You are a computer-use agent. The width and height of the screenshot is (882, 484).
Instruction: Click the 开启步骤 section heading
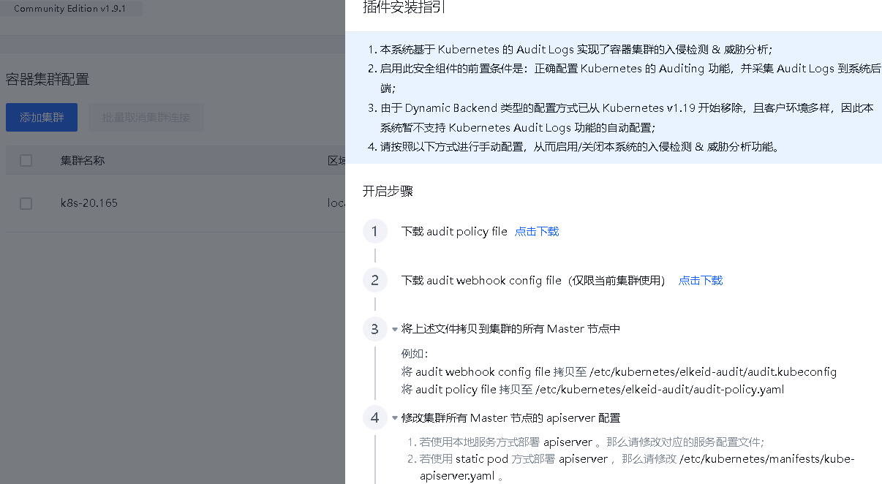388,192
